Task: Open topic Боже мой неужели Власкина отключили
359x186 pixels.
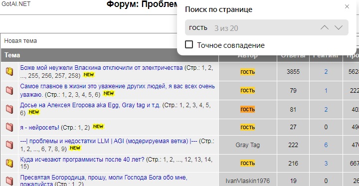Action: (101, 68)
